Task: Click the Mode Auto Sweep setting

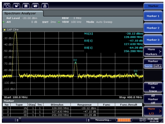Action: coord(99,22)
